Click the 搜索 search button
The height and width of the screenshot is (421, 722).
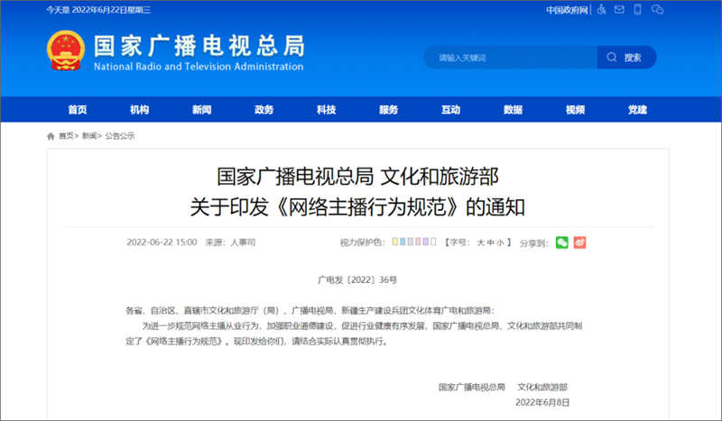click(626, 57)
